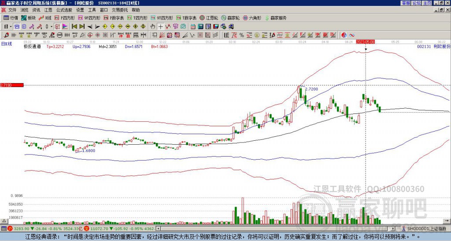The height and width of the screenshot is (241, 451).
Task: Click the red zigzag wave line icon
Action: click(x=168, y=26)
